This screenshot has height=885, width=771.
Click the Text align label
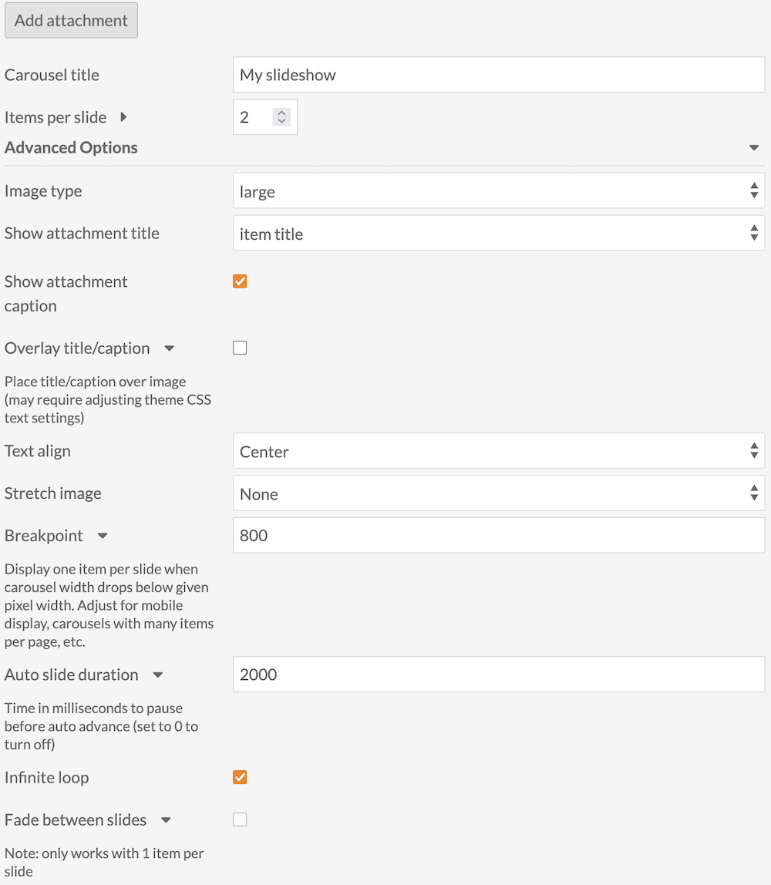38,451
